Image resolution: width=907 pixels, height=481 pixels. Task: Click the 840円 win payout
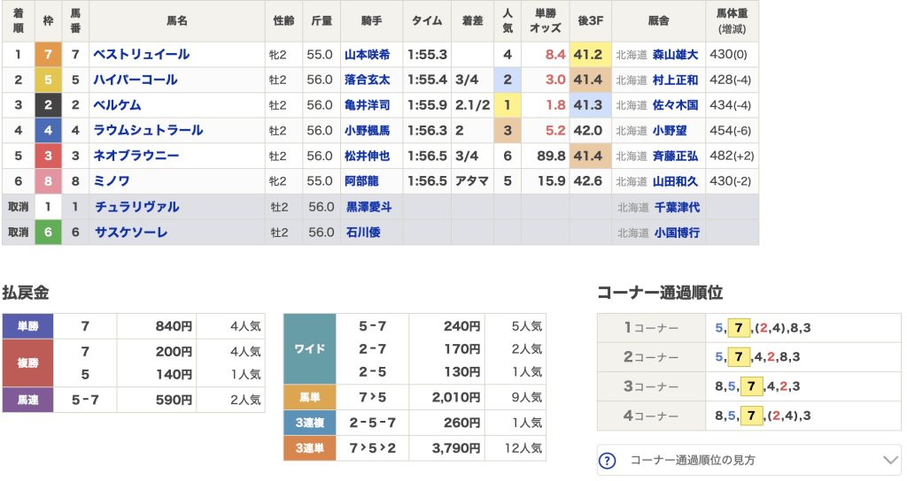pos(174,326)
